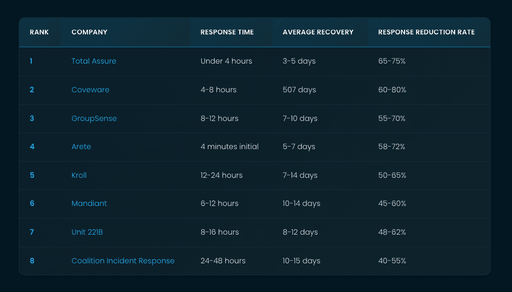Click rank number 3 in GroupSense row
The width and height of the screenshot is (512, 292).
coord(32,118)
